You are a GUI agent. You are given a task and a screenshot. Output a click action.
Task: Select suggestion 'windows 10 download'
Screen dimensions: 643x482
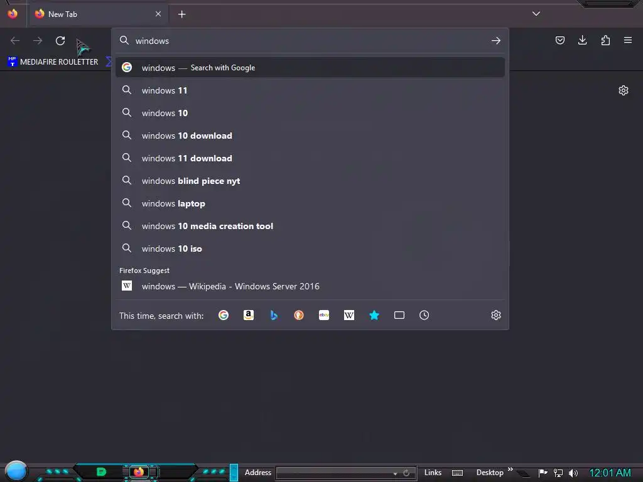click(x=310, y=136)
